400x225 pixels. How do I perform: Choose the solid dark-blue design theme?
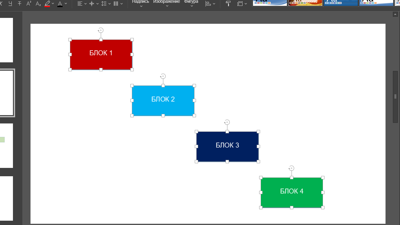click(341, 3)
